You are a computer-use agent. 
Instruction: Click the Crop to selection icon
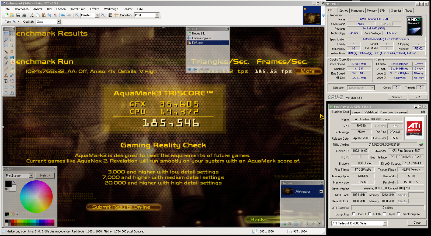click(x=49, y=15)
